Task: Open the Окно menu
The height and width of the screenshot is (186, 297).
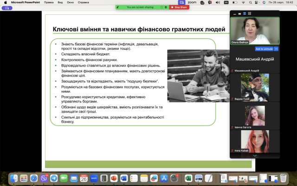Action: 70,2
